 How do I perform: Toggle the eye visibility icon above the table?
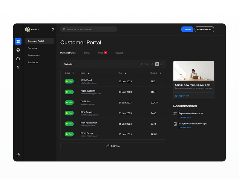pyautogui.click(x=147, y=64)
